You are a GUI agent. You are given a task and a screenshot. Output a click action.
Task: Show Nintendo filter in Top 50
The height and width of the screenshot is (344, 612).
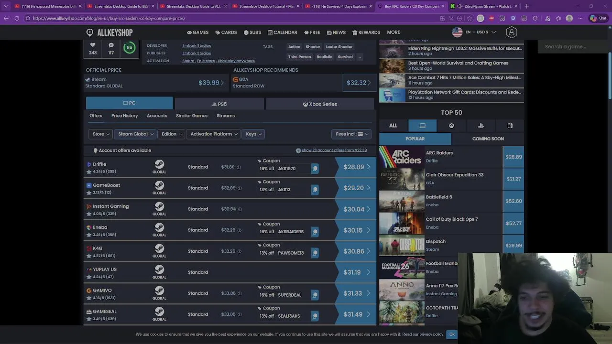point(510,126)
